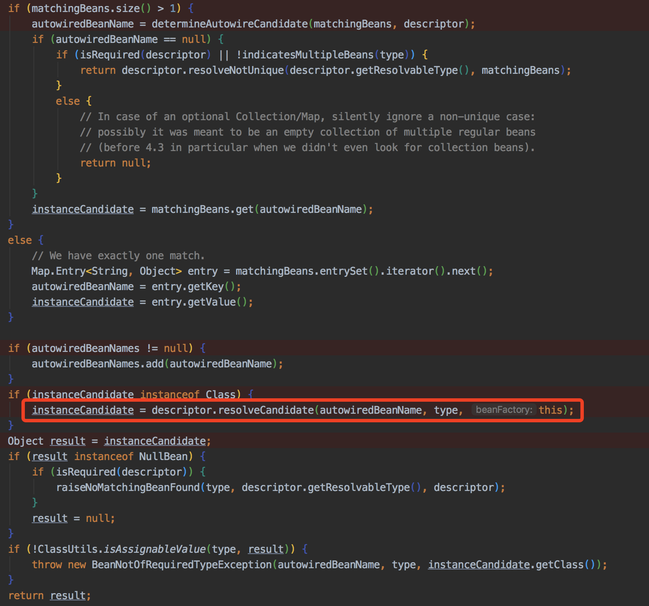Click the NullBean class reference
The image size is (649, 606).
coord(163,457)
